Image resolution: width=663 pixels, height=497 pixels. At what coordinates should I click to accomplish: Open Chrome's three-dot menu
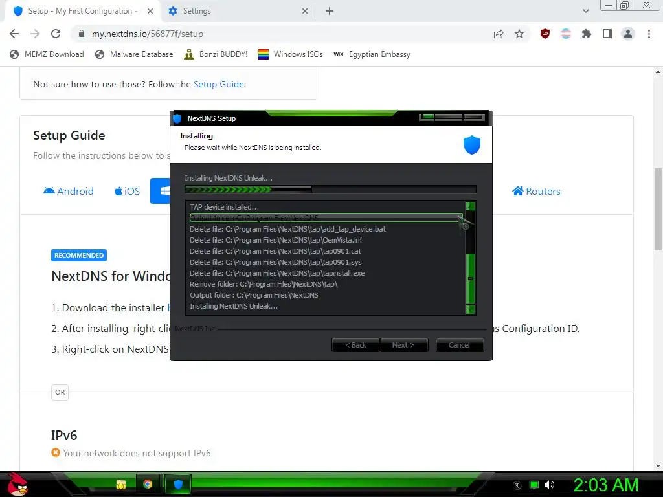(649, 34)
